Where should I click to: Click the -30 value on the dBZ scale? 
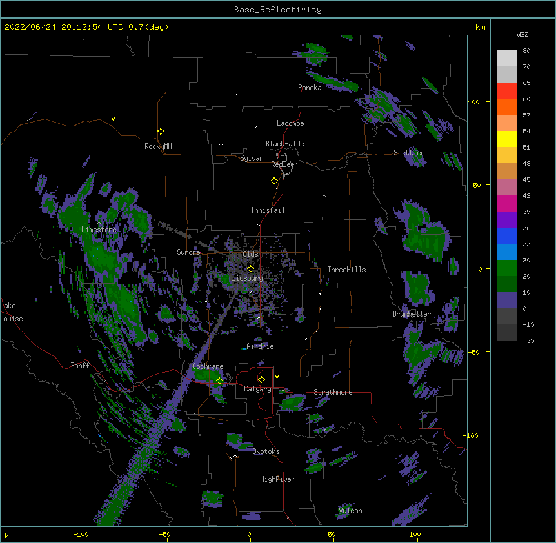coord(528,341)
